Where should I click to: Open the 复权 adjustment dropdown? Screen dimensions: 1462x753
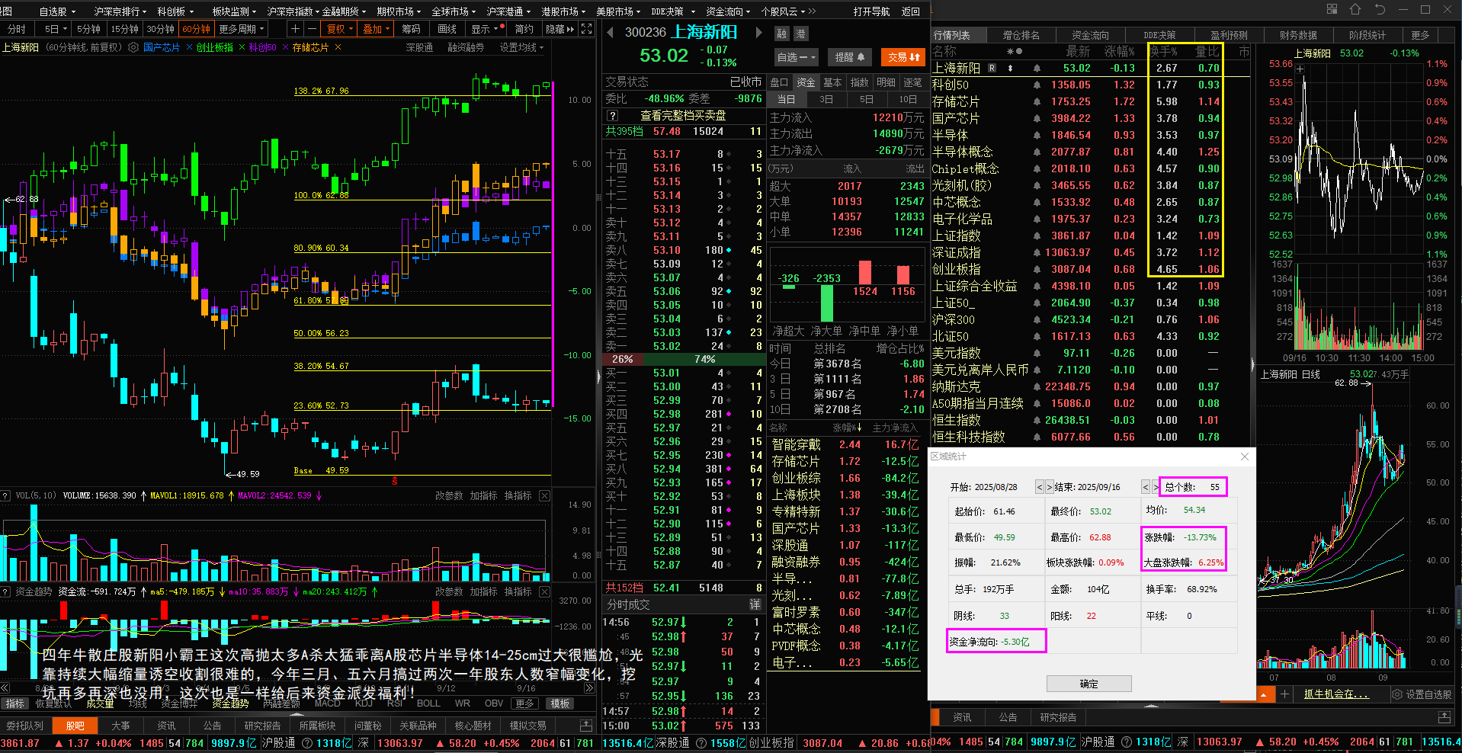[x=340, y=29]
